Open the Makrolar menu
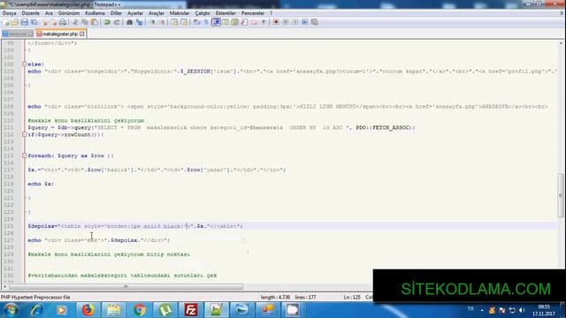 (x=180, y=13)
